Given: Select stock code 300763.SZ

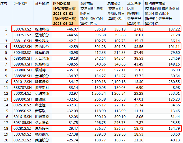Looking at the screenshot, I should (x=22, y=29).
